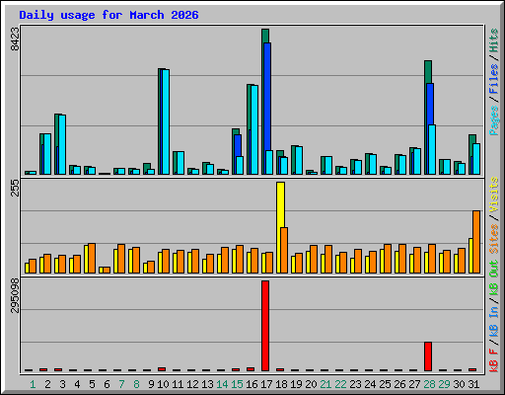Screen dimensions: 505x395
Task: Click the day 6 axis label
Action: click(x=107, y=384)
